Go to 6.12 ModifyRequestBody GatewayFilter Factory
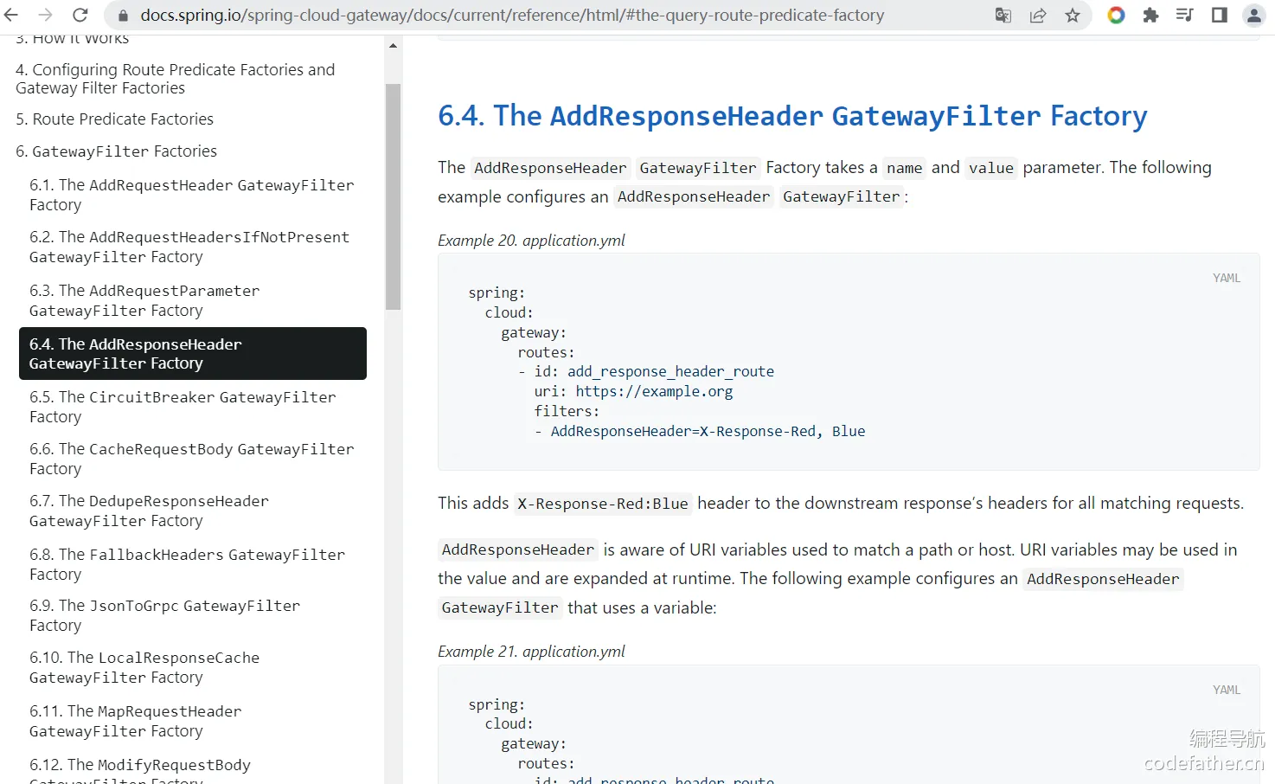Viewport: 1275px width, 784px height. pyautogui.click(x=140, y=772)
